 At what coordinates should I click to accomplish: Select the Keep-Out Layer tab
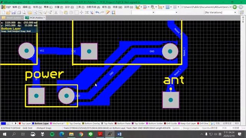[x=187, y=123]
